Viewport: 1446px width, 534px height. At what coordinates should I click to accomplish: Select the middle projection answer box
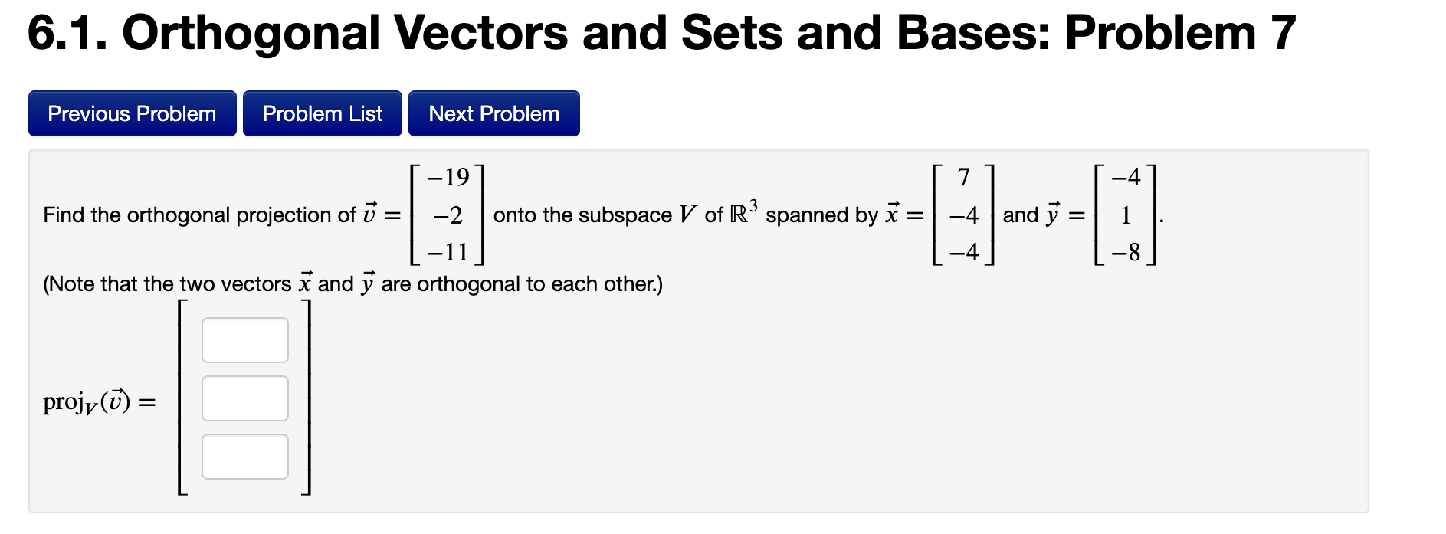[245, 398]
